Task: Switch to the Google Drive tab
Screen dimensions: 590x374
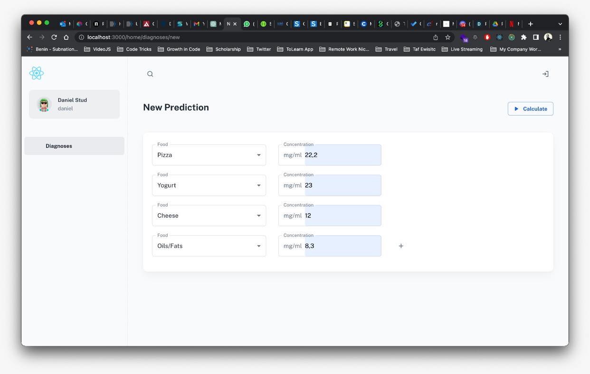Action: (497, 24)
